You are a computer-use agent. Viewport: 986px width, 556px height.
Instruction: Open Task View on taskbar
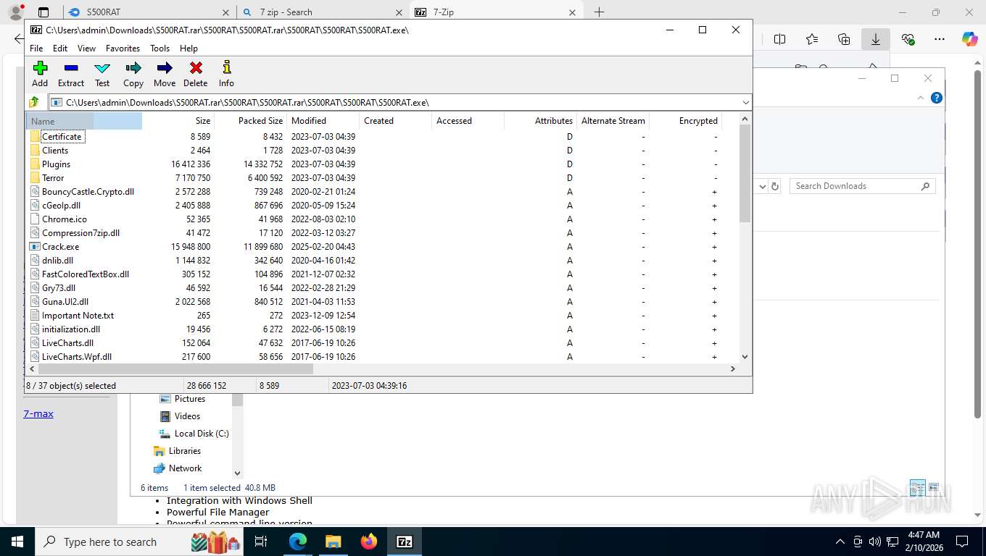click(261, 542)
